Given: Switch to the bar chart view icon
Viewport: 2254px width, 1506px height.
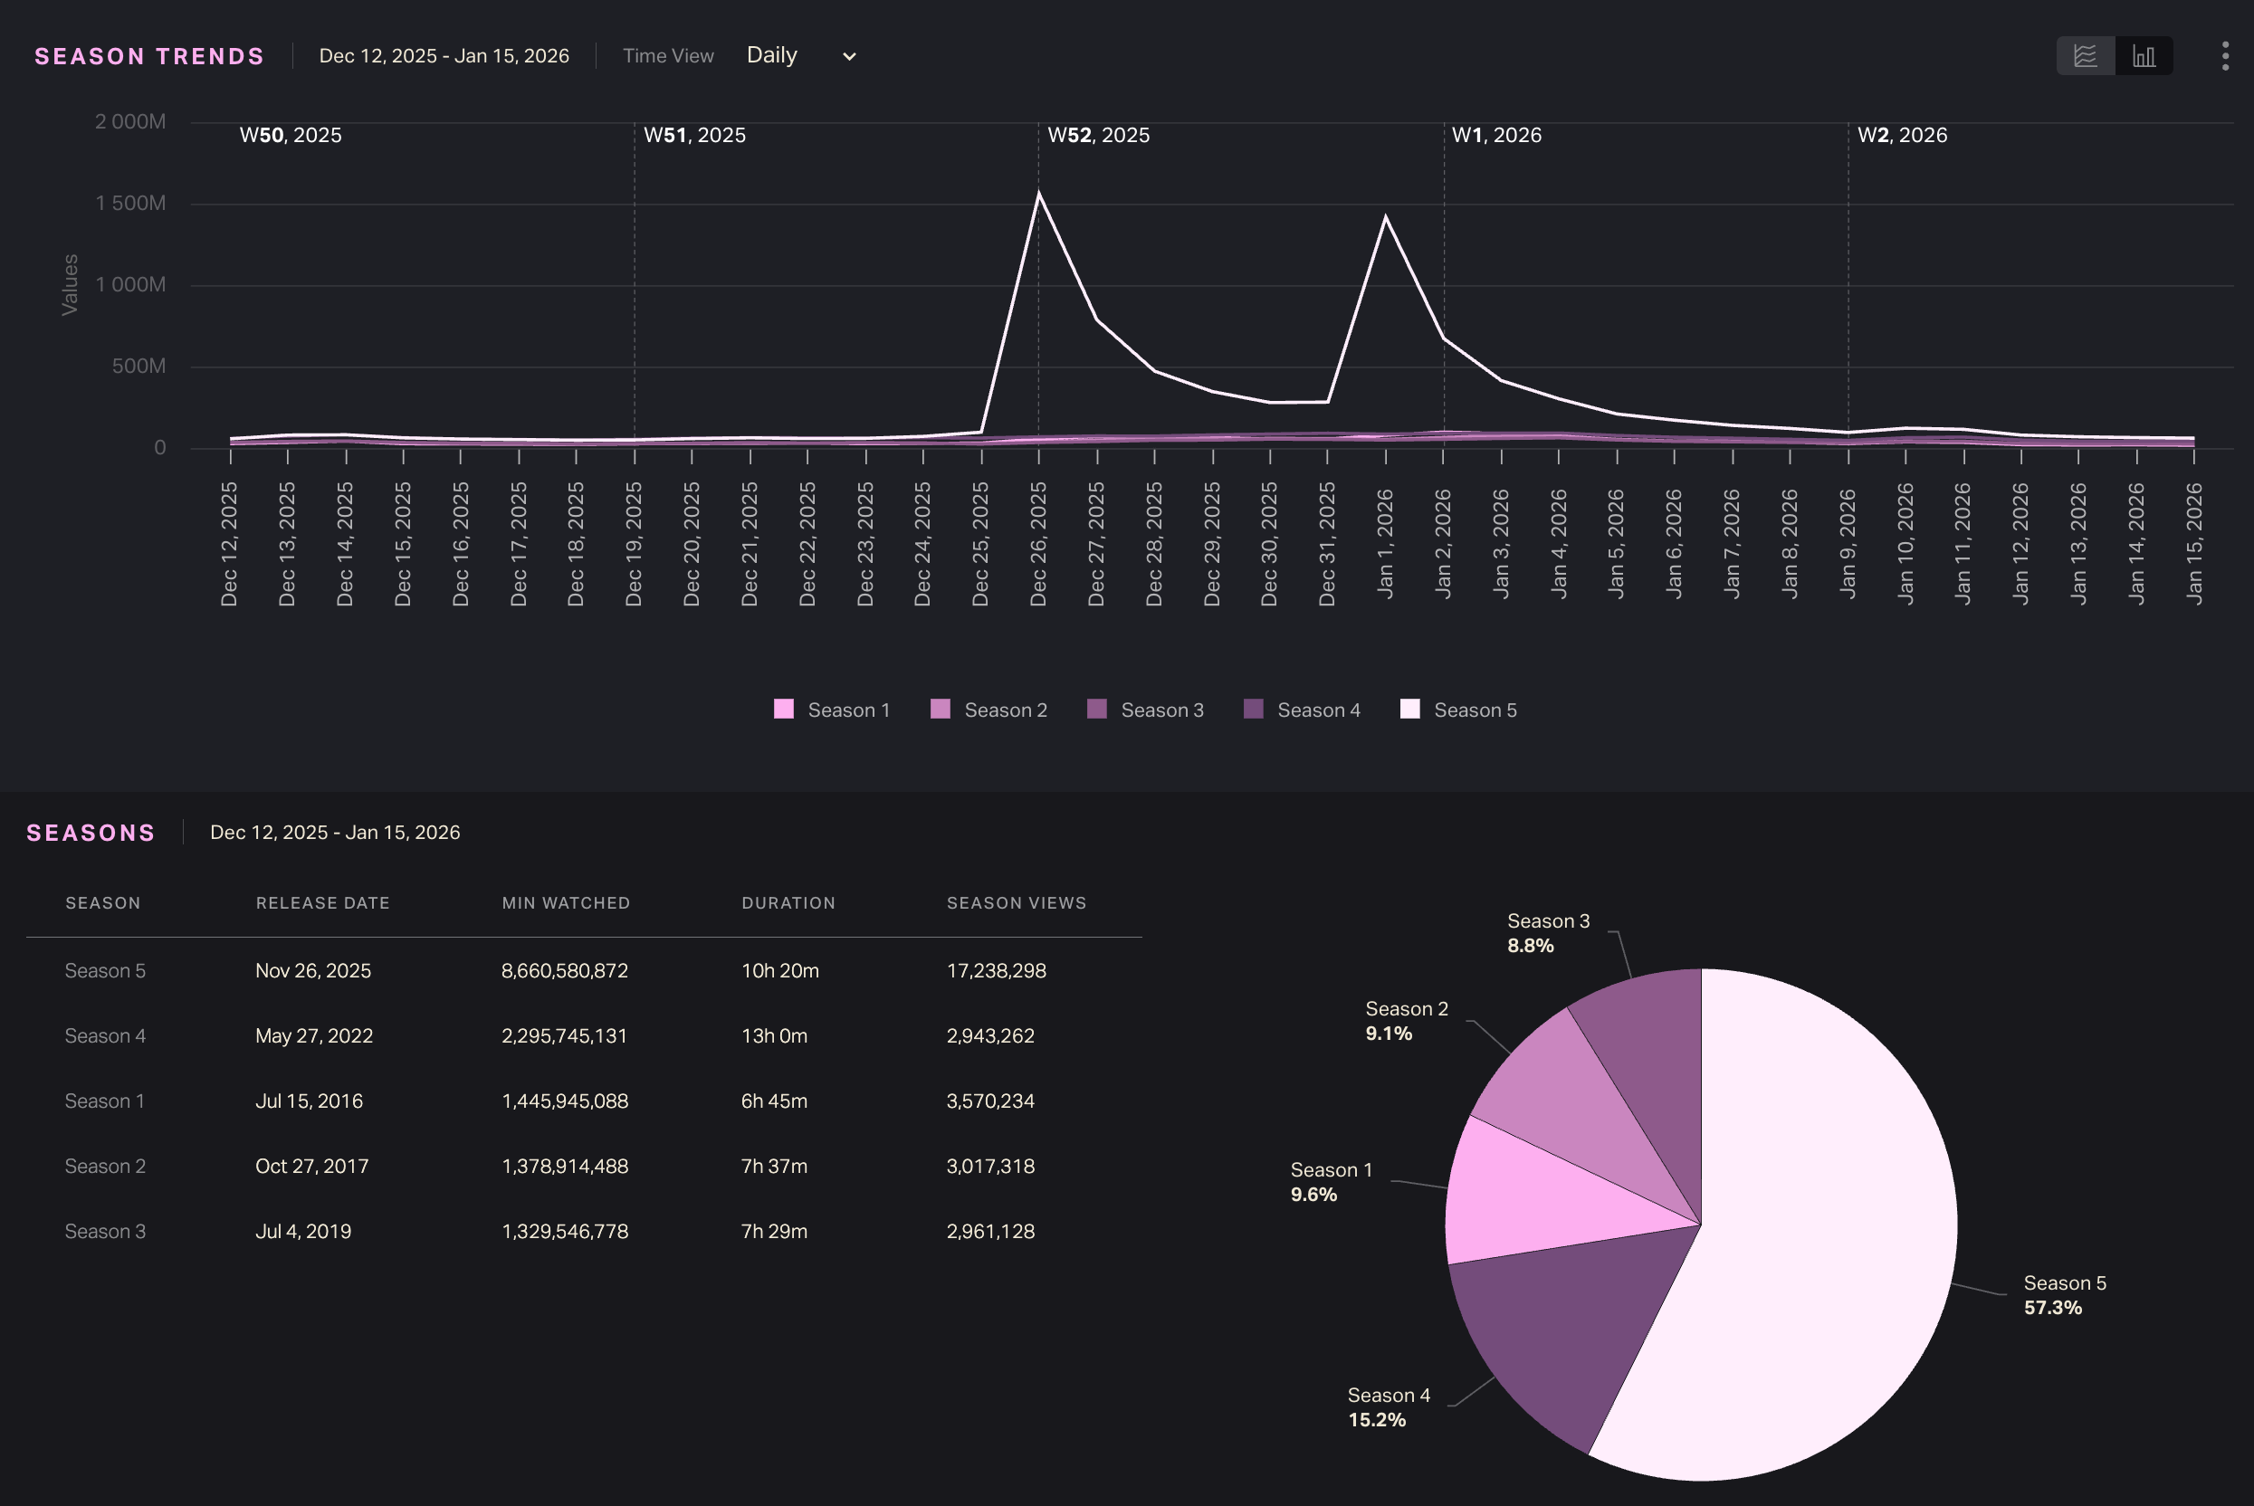Looking at the screenshot, I should tap(2144, 56).
